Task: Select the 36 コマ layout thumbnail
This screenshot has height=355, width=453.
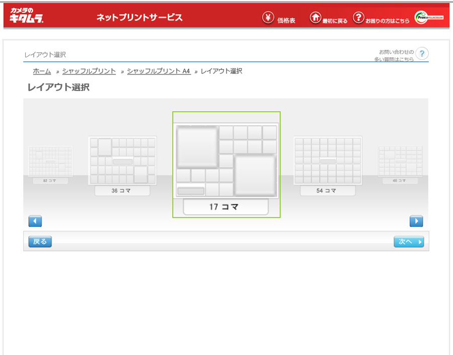Action: click(122, 161)
